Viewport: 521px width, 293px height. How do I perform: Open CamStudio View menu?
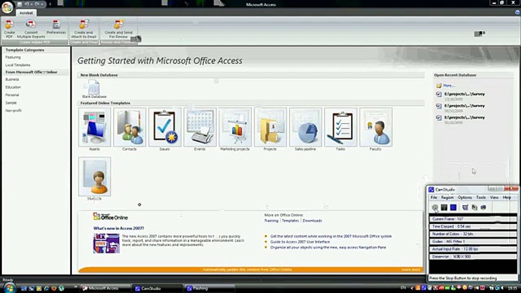pyautogui.click(x=494, y=197)
